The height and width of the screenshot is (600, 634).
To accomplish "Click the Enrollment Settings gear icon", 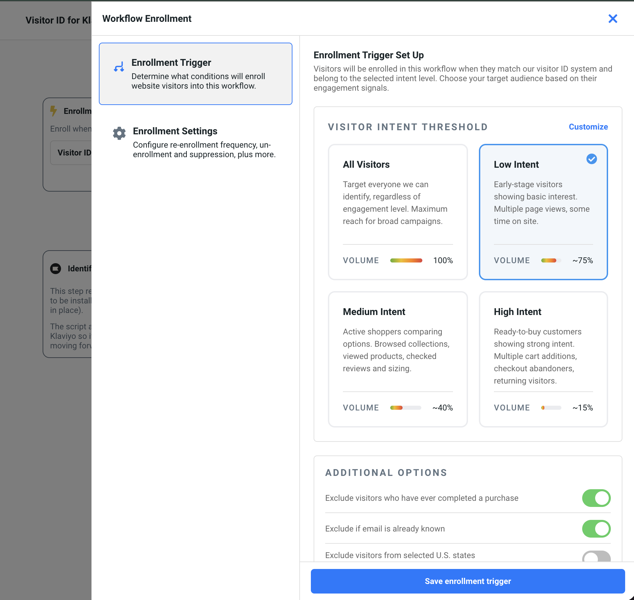I will click(x=119, y=133).
